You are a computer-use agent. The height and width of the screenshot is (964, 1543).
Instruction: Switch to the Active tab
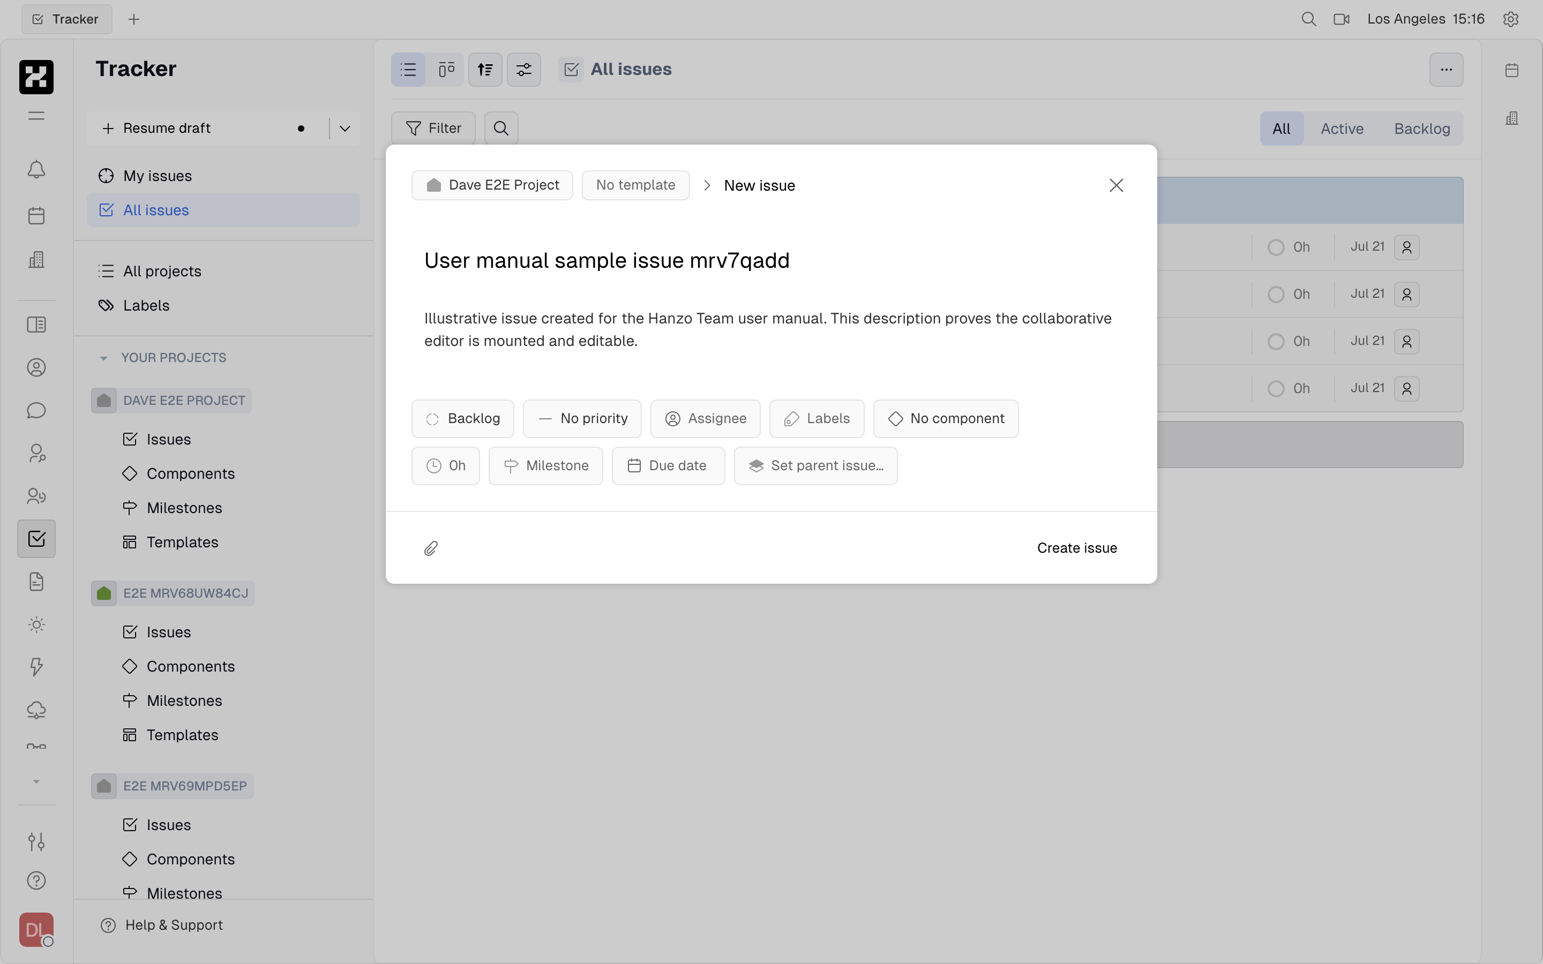point(1342,129)
